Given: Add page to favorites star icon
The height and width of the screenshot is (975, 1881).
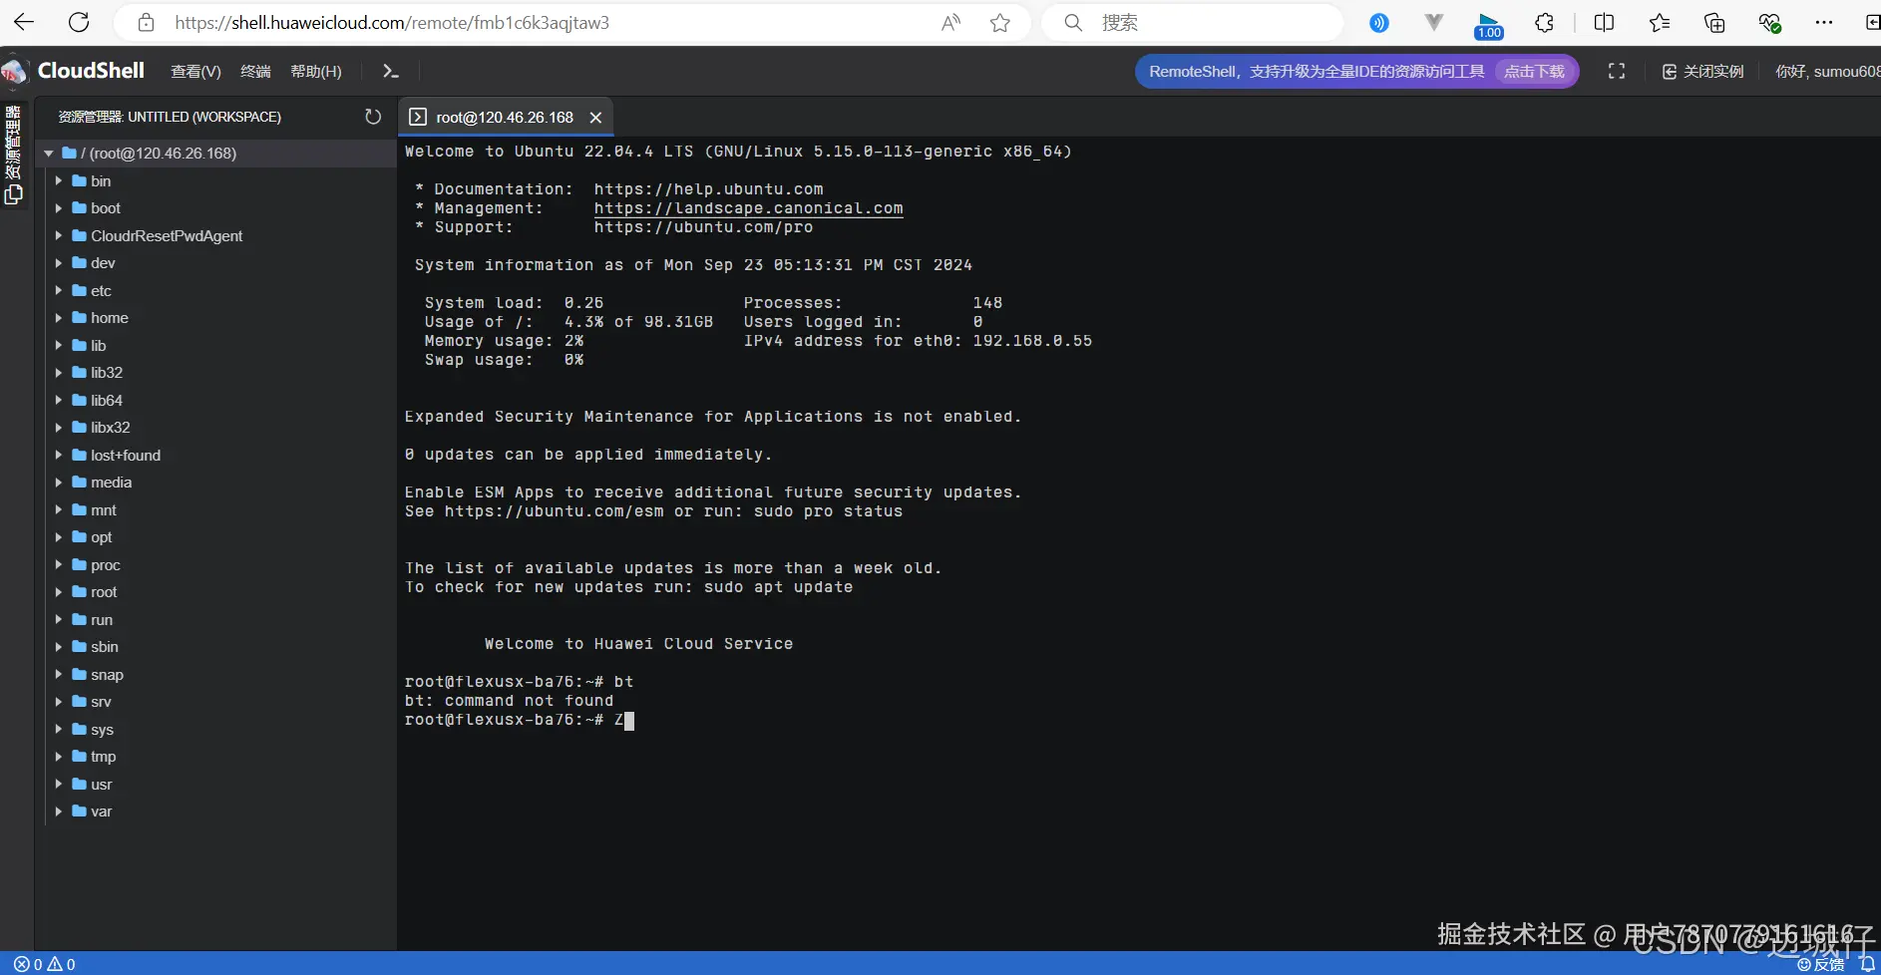Looking at the screenshot, I should pos(1000,22).
